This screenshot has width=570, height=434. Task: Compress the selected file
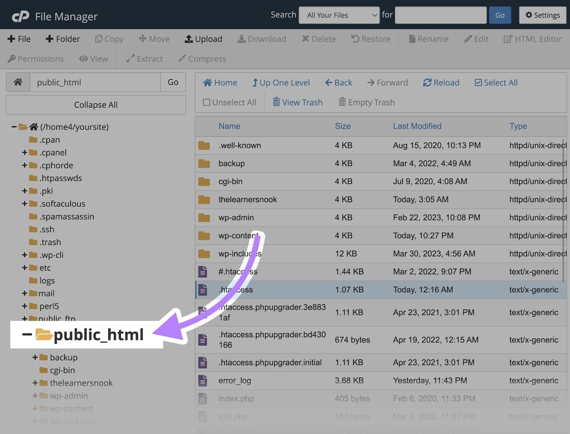[x=202, y=59]
